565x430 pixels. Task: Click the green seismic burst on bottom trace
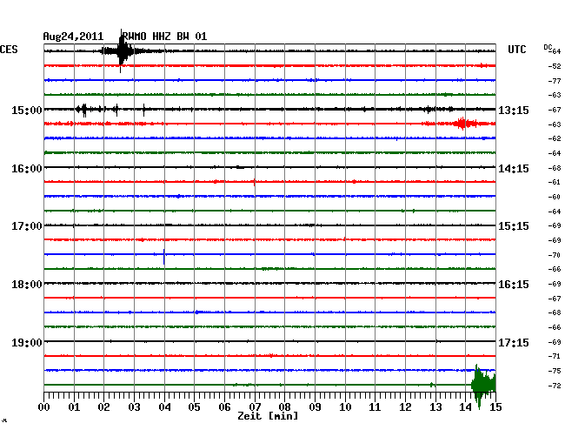point(483,386)
